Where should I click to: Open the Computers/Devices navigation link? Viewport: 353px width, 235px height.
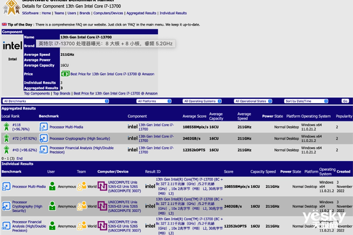[108, 13]
